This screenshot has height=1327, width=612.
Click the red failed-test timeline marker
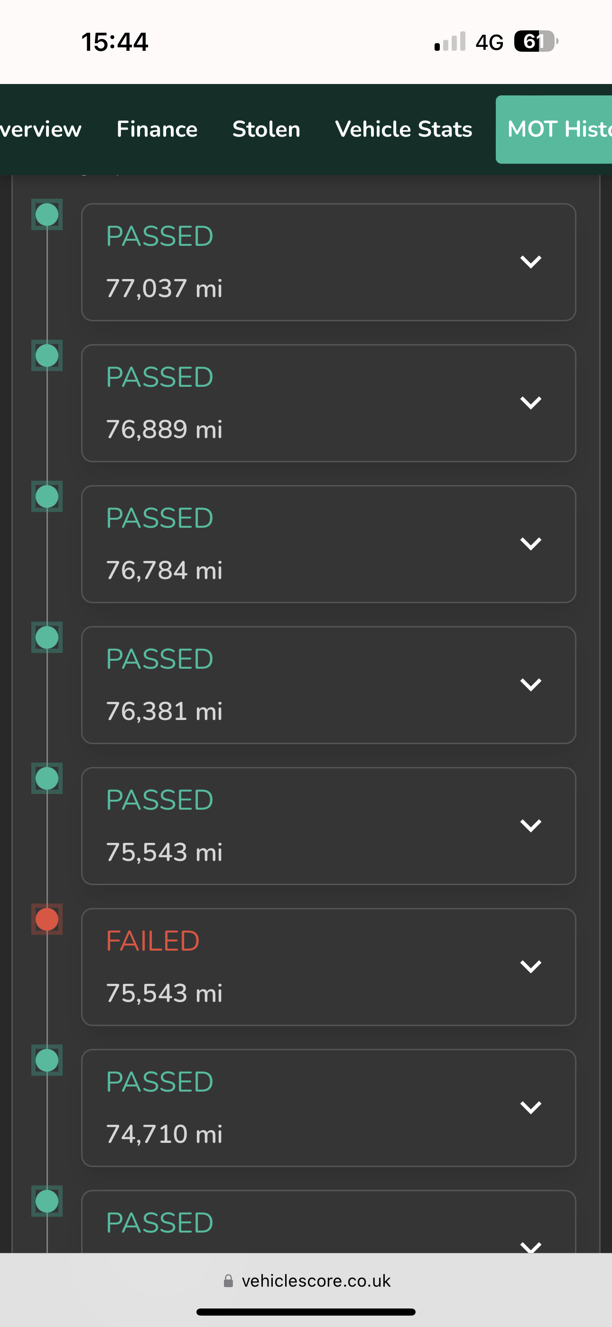(x=47, y=919)
